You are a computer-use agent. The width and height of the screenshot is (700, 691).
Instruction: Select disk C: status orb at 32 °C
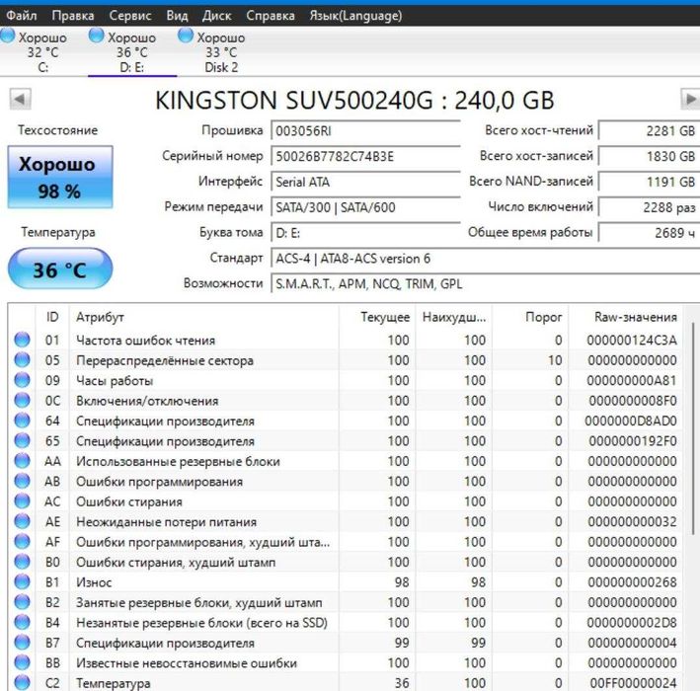point(8,37)
